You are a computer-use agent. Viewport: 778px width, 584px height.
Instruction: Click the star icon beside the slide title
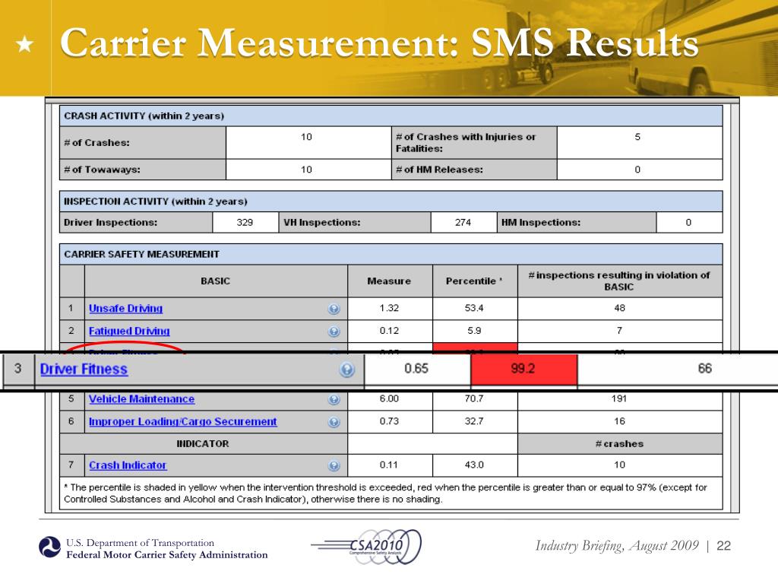tap(25, 45)
